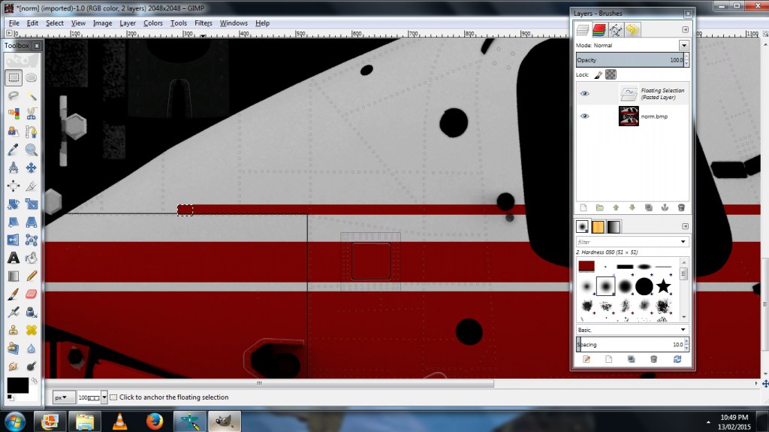Delete layer using the trash icon
Image resolution: width=769 pixels, height=432 pixels.
[x=681, y=207]
